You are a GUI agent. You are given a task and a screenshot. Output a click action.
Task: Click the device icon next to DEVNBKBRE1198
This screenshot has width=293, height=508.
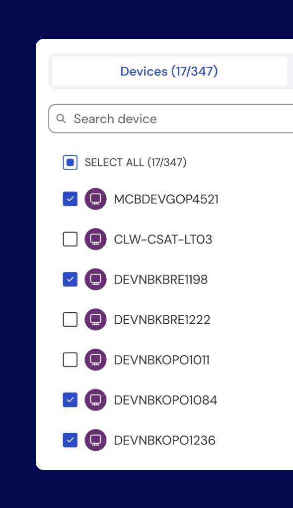point(96,279)
